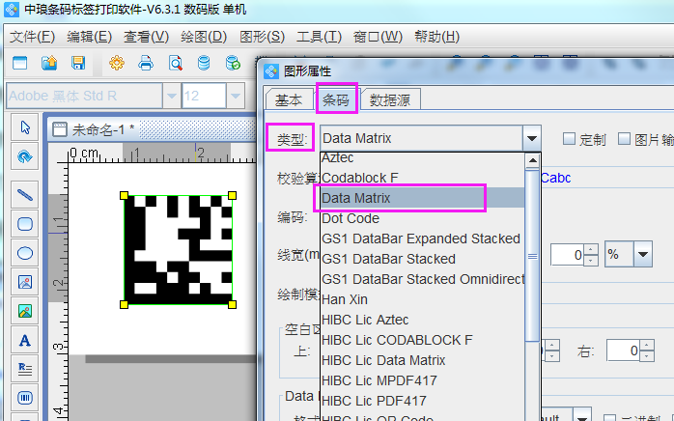Viewport: 674px width, 421px height.
Task: Select the colored landscape image tool
Action: pos(25,311)
